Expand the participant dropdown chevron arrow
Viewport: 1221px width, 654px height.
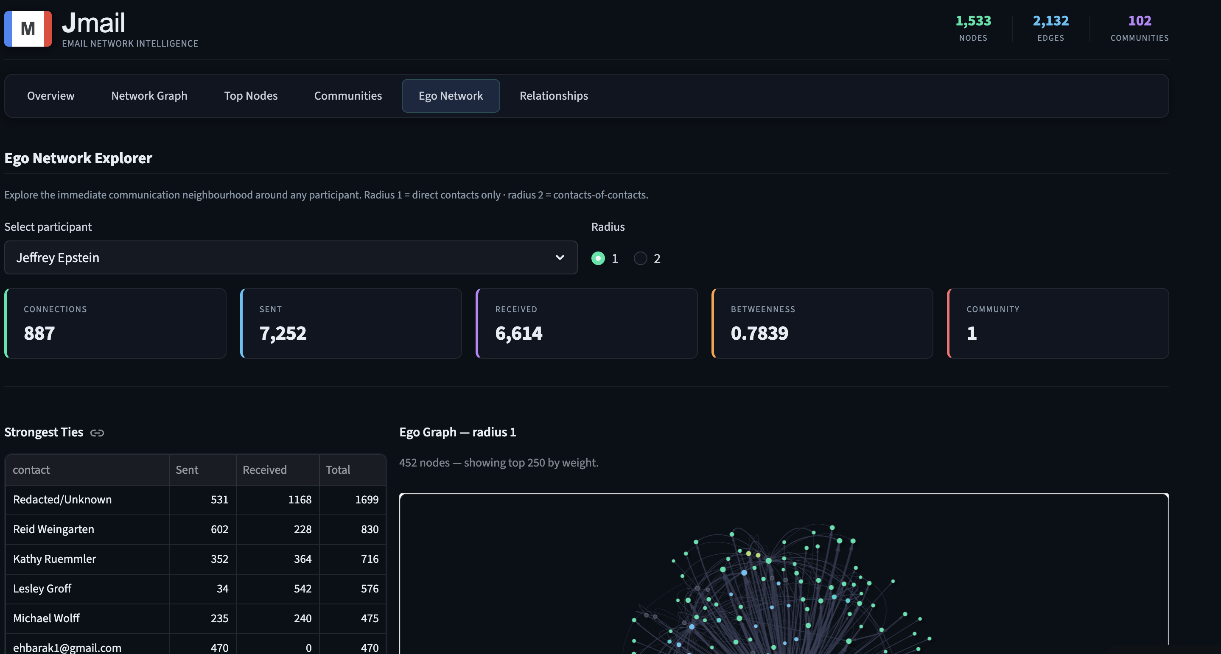tap(560, 257)
